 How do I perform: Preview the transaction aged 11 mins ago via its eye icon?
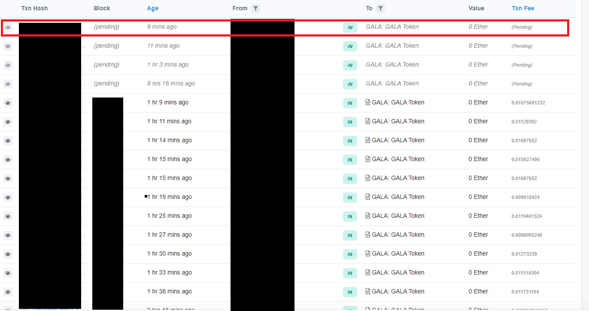[x=8, y=46]
